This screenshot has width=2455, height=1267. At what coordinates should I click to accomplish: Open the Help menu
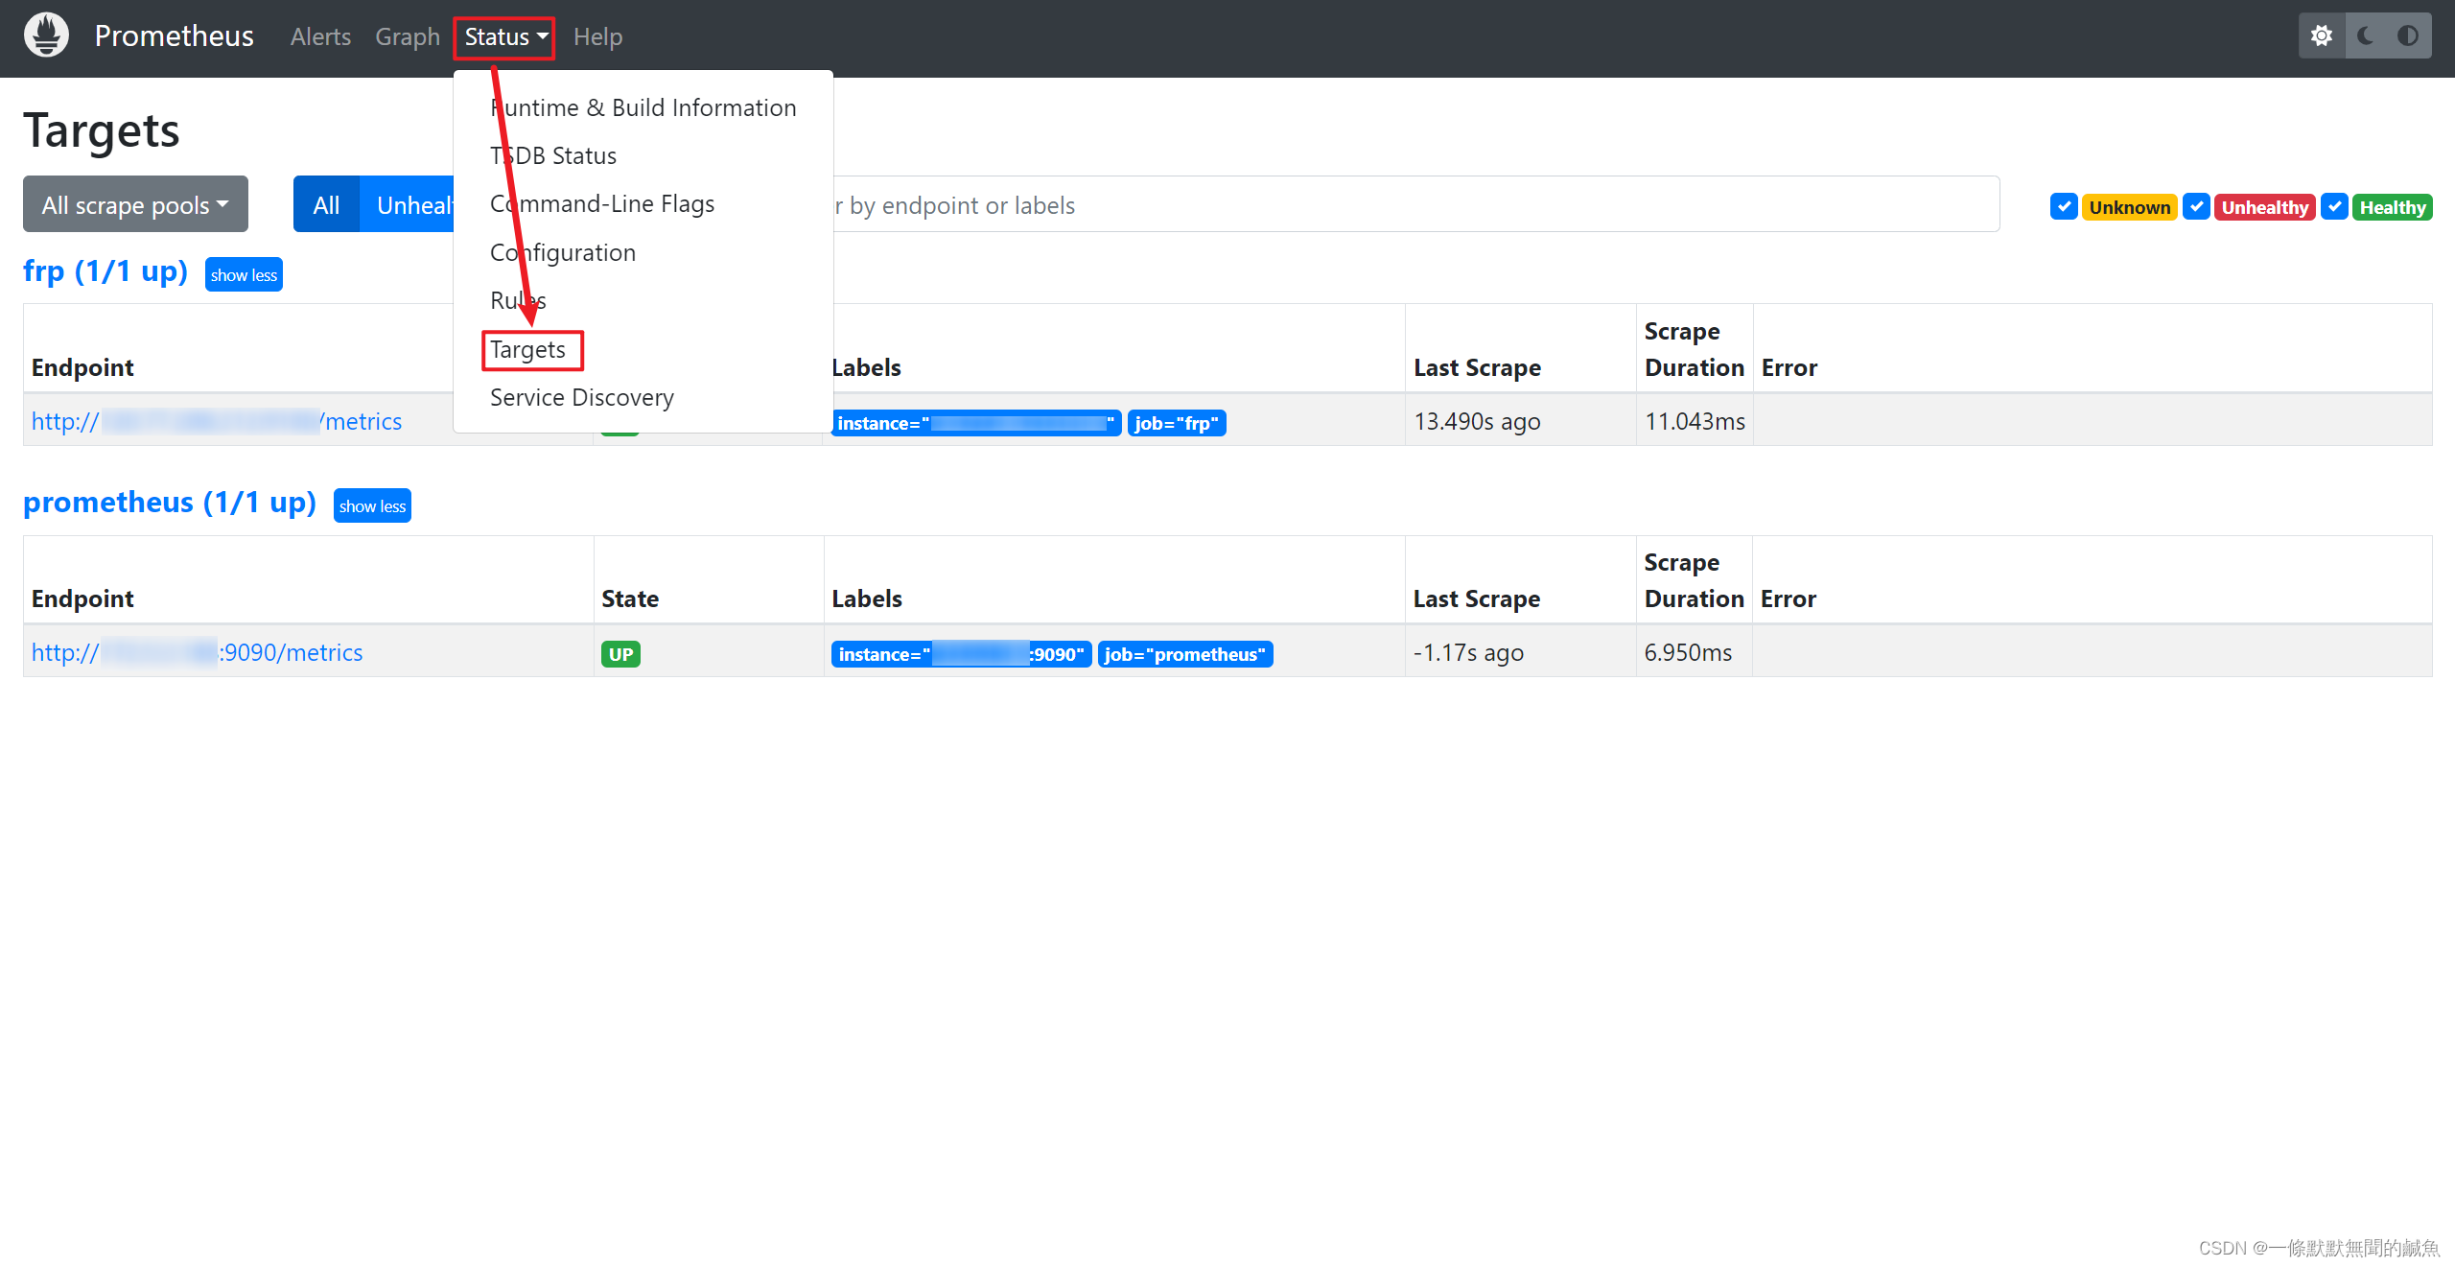(x=597, y=36)
